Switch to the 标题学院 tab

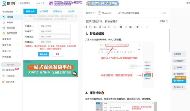[x=57, y=11]
